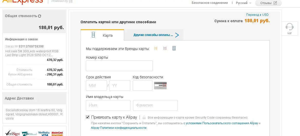This screenshot has height=136, width=300.
Task: Focus the Номер карты input field
Action: point(119,66)
